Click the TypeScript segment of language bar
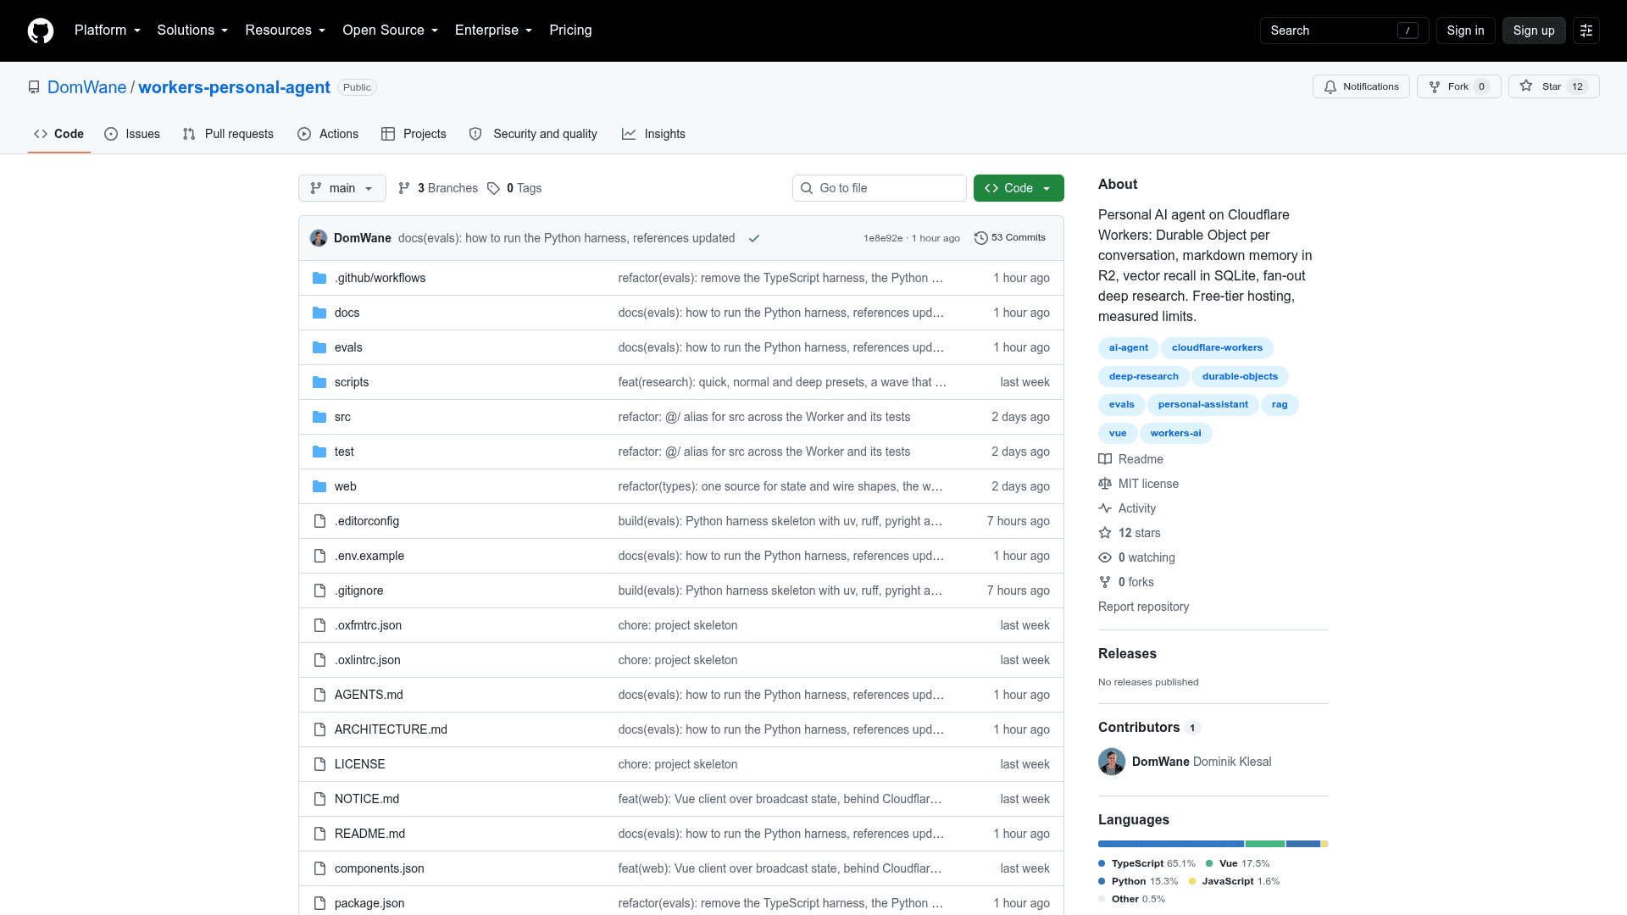This screenshot has width=1627, height=915. click(1171, 844)
